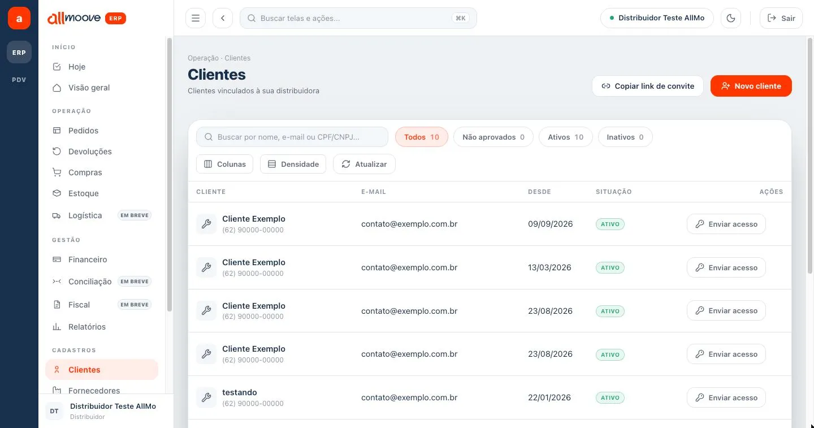Click the Atualizar refresh button

tap(364, 164)
